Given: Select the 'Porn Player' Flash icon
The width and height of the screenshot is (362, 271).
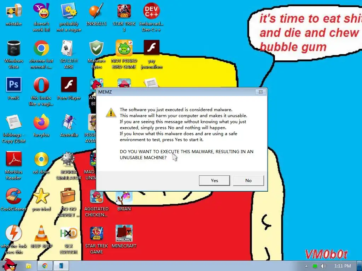Looking at the screenshot, I should 69,89.
